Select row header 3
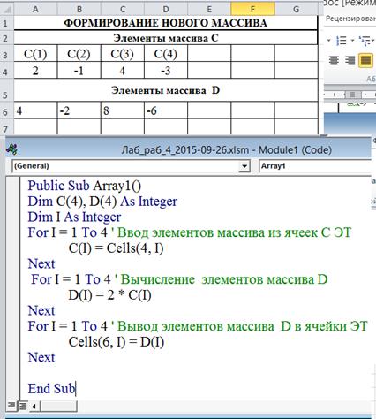 tap(6, 54)
